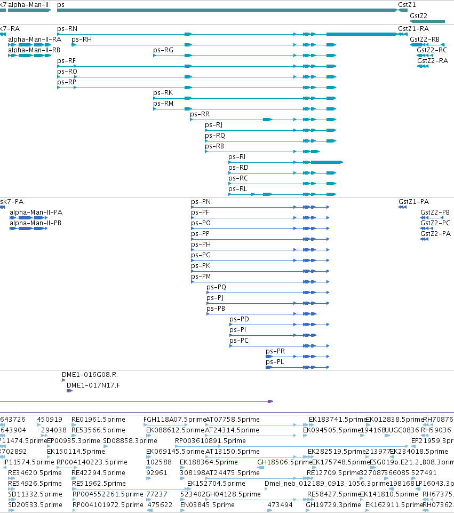Select protein ps-PN
The width and height of the screenshot is (454, 513).
pos(201,202)
